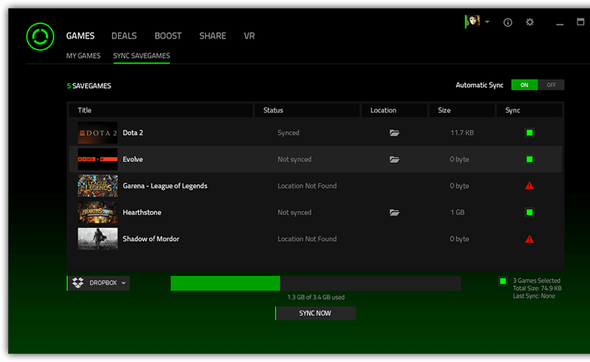Open the Dropbox storage dropdown
This screenshot has height=362, width=590.
coord(123,283)
